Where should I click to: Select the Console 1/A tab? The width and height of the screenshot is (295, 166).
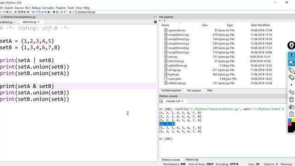click(x=173, y=101)
